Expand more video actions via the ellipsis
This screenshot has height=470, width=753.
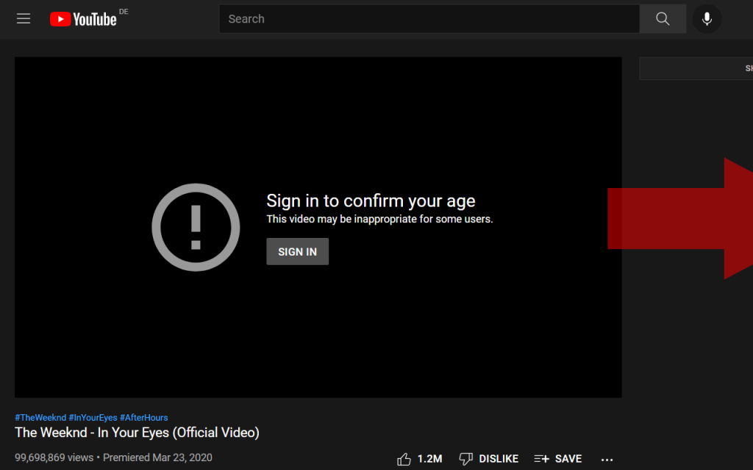(607, 459)
